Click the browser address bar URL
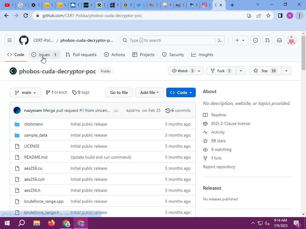This screenshot has width=306, height=229. coord(92,16)
